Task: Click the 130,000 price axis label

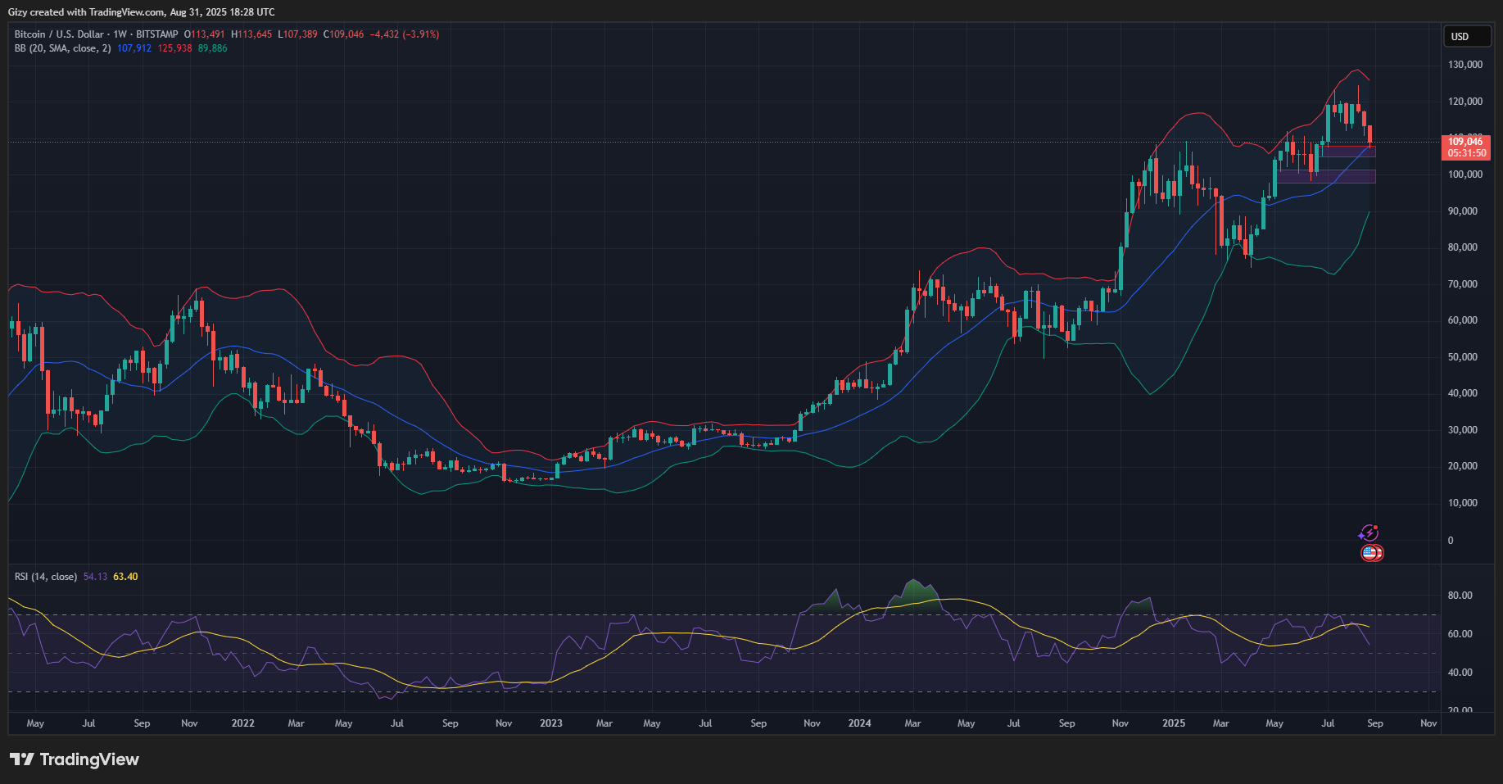Action: point(1465,65)
